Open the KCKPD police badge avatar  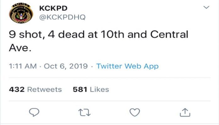(21, 13)
